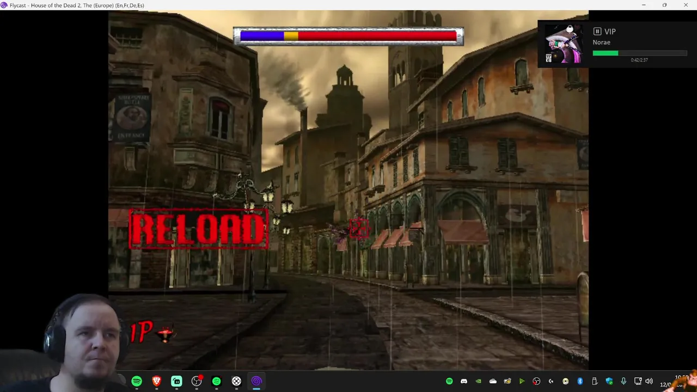Click the red RELOAD prompt in game
This screenshot has height=392, width=697.
199,229
